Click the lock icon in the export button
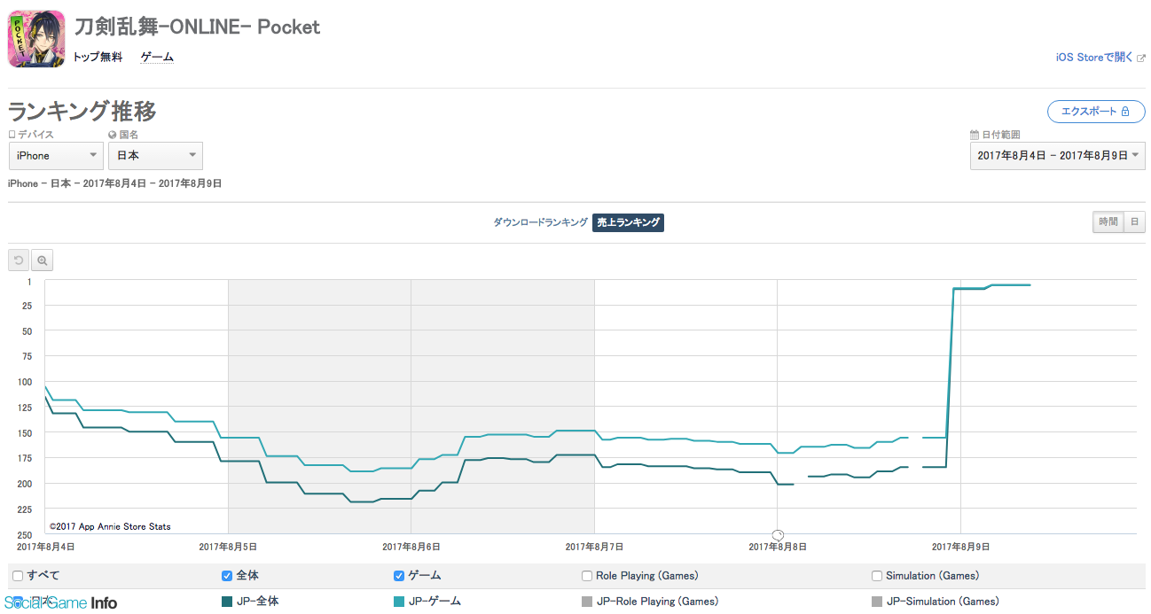Image resolution: width=1151 pixels, height=614 pixels. [1125, 112]
